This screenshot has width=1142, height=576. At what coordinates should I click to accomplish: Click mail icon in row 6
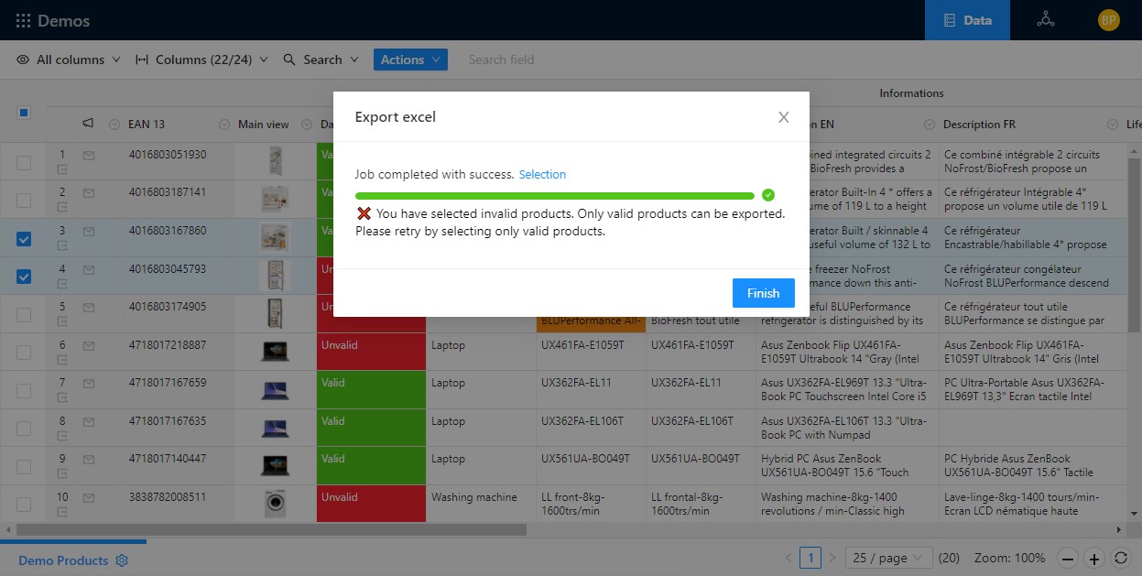point(89,345)
